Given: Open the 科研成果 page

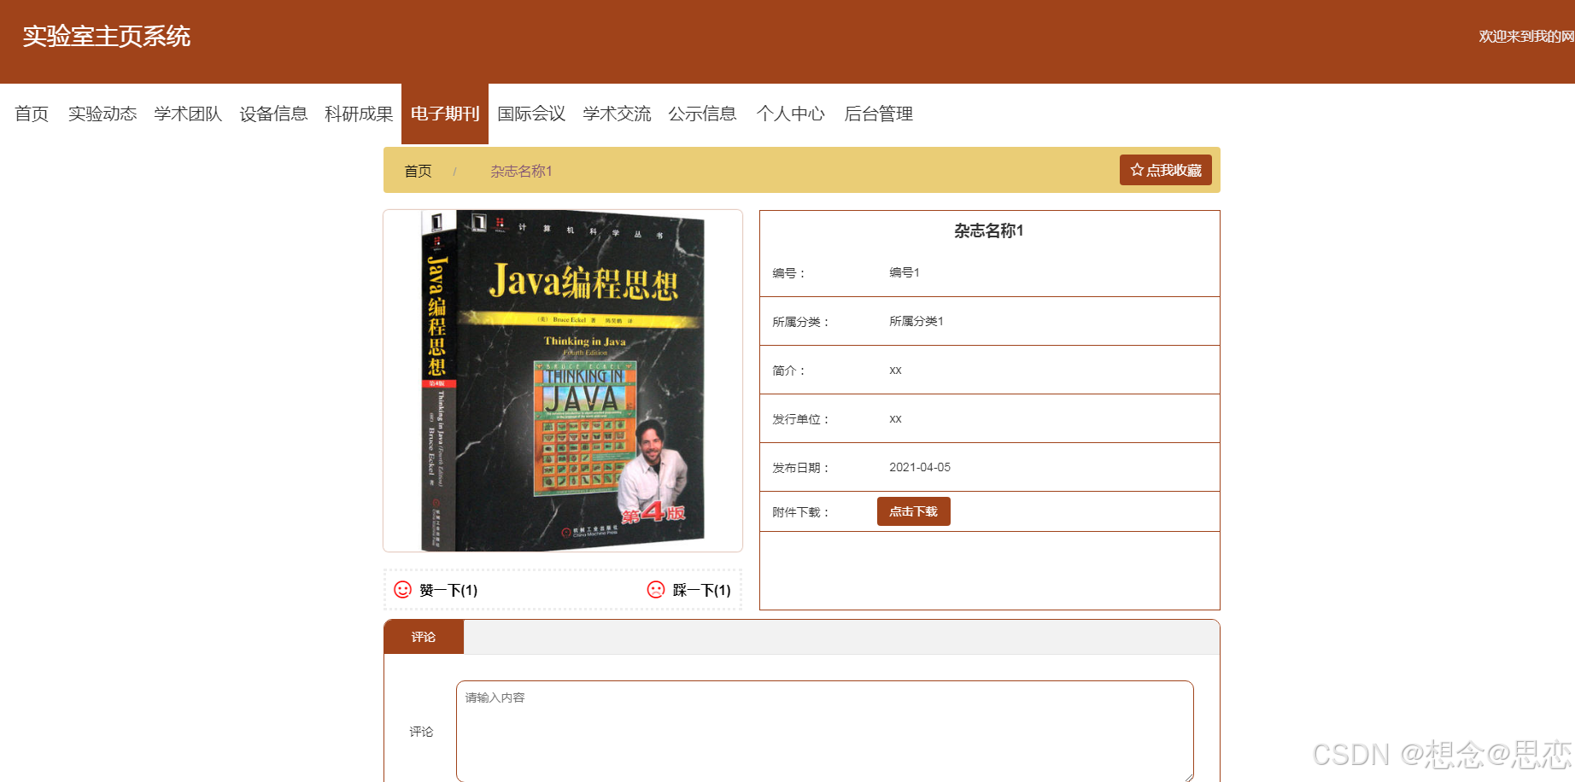Looking at the screenshot, I should (359, 114).
